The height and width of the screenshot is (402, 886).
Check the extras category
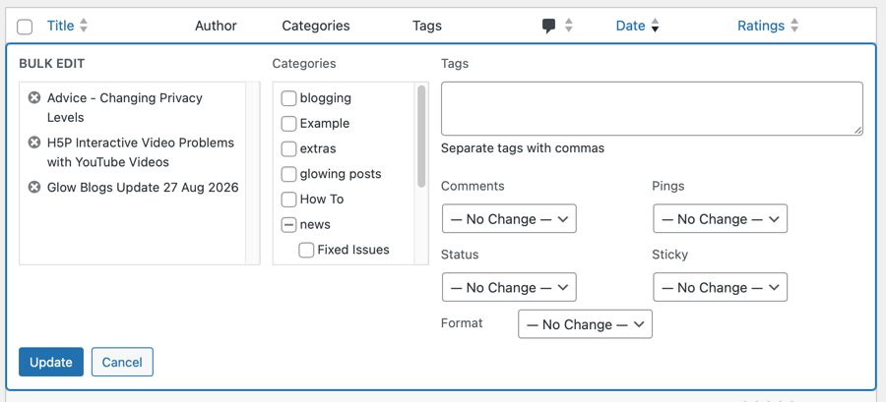(288, 148)
